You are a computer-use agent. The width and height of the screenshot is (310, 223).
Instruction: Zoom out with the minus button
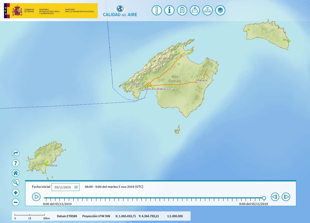tap(16, 202)
